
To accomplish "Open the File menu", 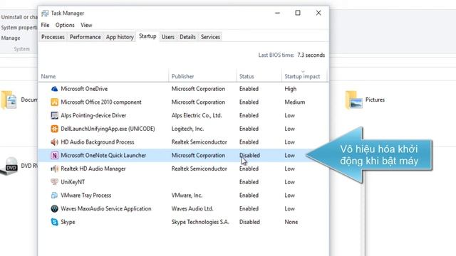I will (45, 26).
